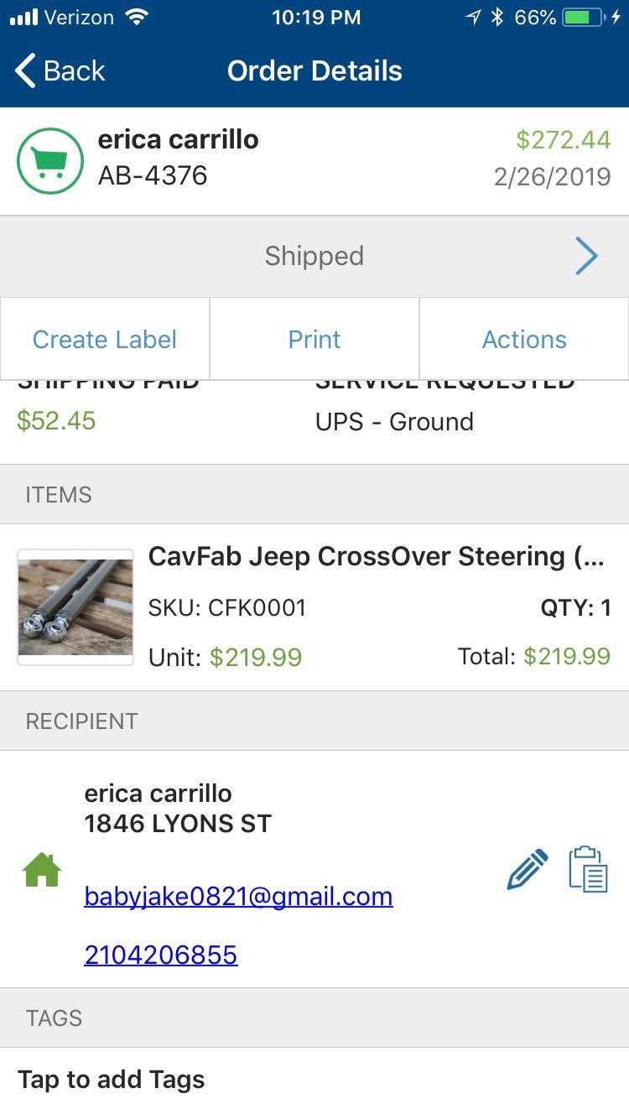Tap to add Tags field

pyautogui.click(x=112, y=1080)
